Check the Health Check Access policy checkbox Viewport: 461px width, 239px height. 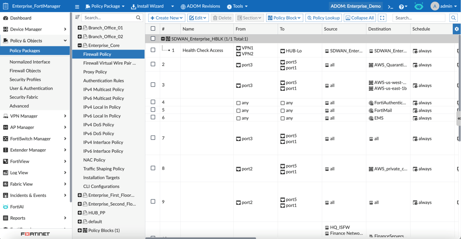(x=153, y=50)
